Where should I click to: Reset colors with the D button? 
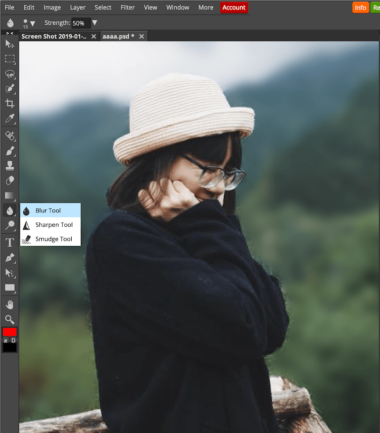coord(13,340)
